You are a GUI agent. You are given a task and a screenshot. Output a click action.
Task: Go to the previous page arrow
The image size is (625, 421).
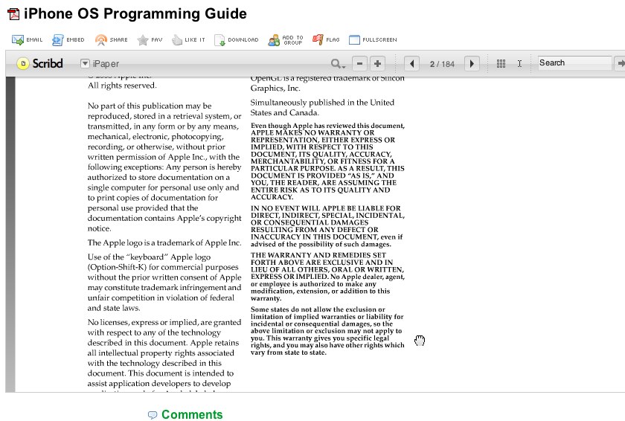[x=411, y=63]
